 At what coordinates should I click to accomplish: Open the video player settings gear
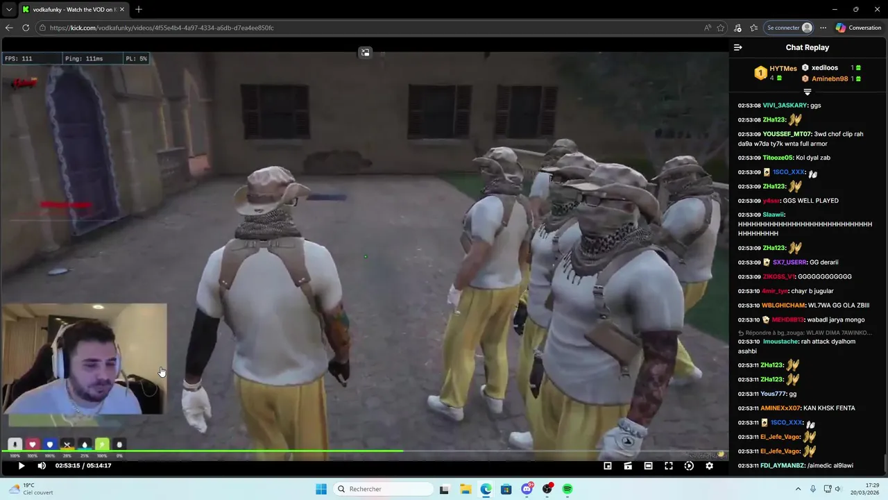pos(709,466)
